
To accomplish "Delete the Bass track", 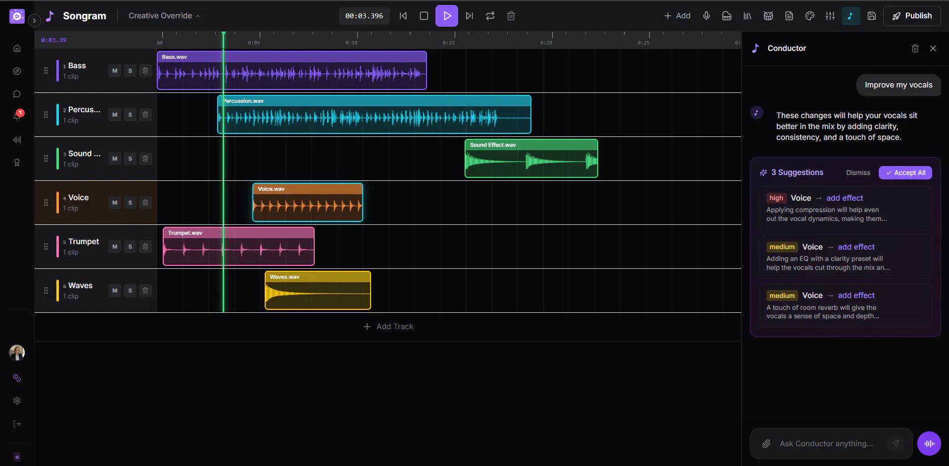I will click(145, 71).
